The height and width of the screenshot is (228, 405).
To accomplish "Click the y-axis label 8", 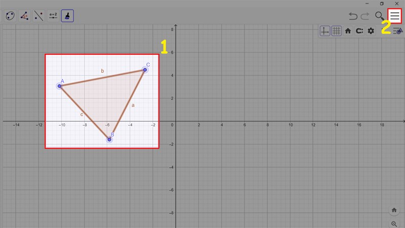I will point(172,29).
